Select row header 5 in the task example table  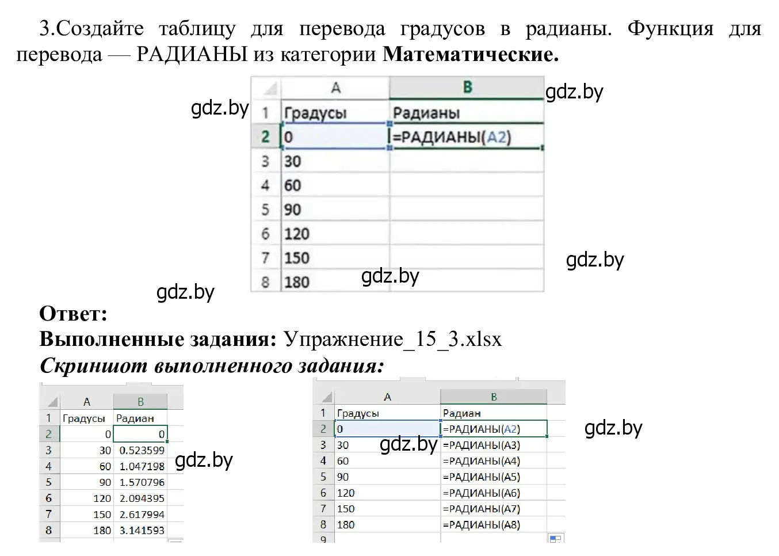[x=266, y=210]
